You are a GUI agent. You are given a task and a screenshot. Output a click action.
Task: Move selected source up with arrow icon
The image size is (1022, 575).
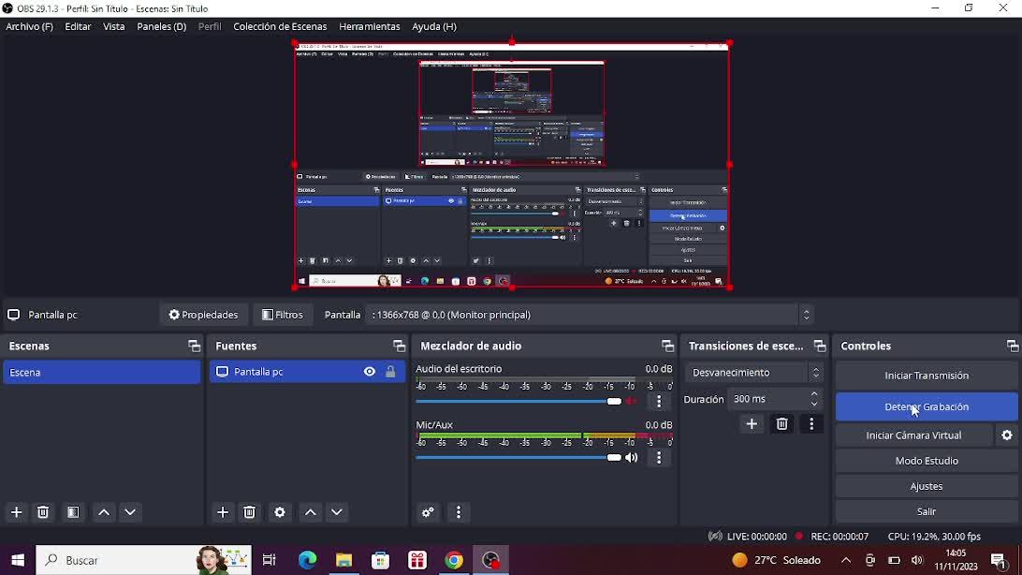point(311,512)
